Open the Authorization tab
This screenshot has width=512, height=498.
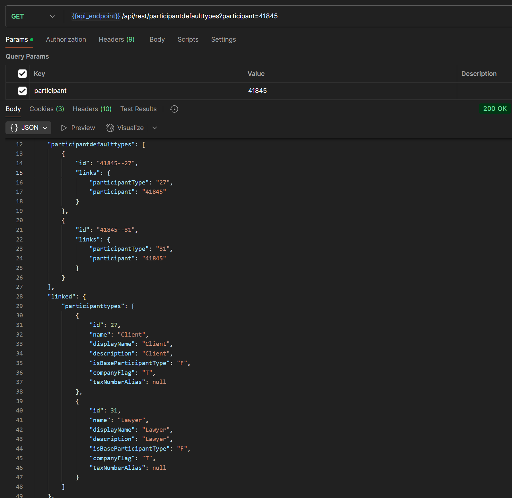point(66,39)
